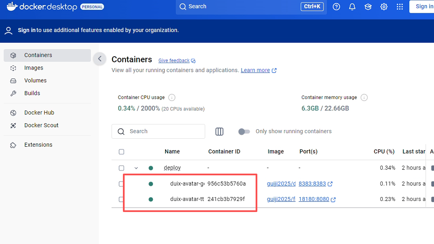The image size is (434, 244).
Task: Open the Give feedback link
Action: tap(174, 61)
